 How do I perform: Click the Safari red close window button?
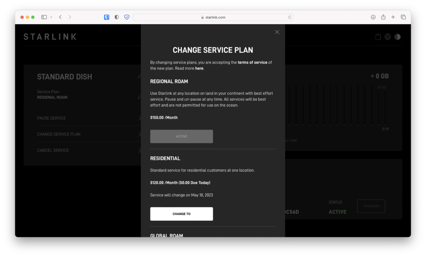coord(22,17)
